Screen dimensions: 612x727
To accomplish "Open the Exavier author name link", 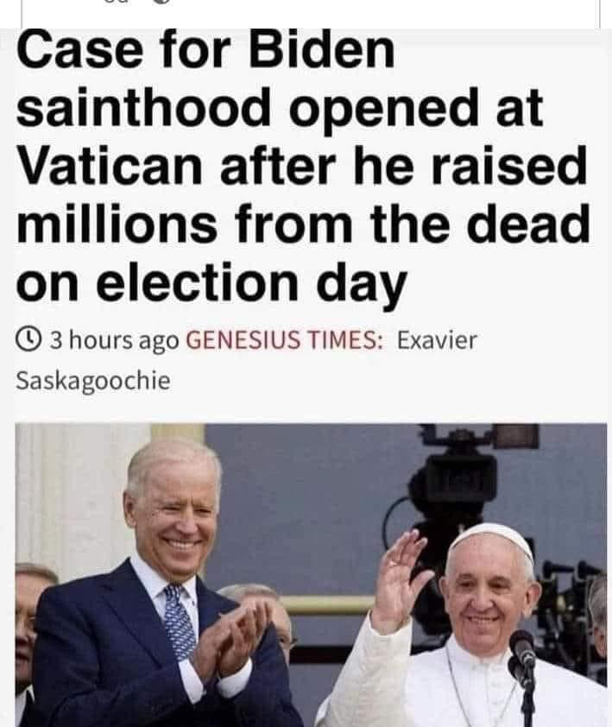I will [x=437, y=340].
